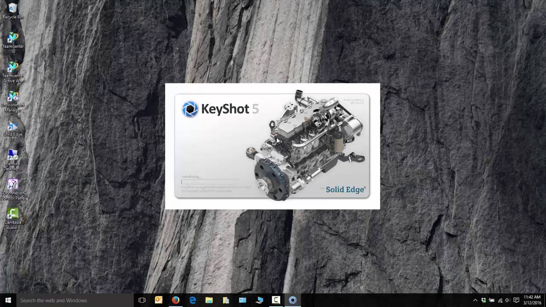The image size is (546, 307).
Task: Launch Firefox from the taskbar
Action: 175,300
